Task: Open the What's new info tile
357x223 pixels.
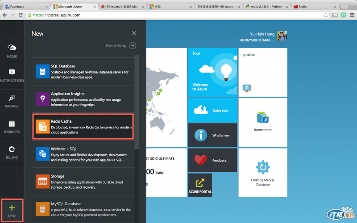Action: pyautogui.click(x=212, y=135)
